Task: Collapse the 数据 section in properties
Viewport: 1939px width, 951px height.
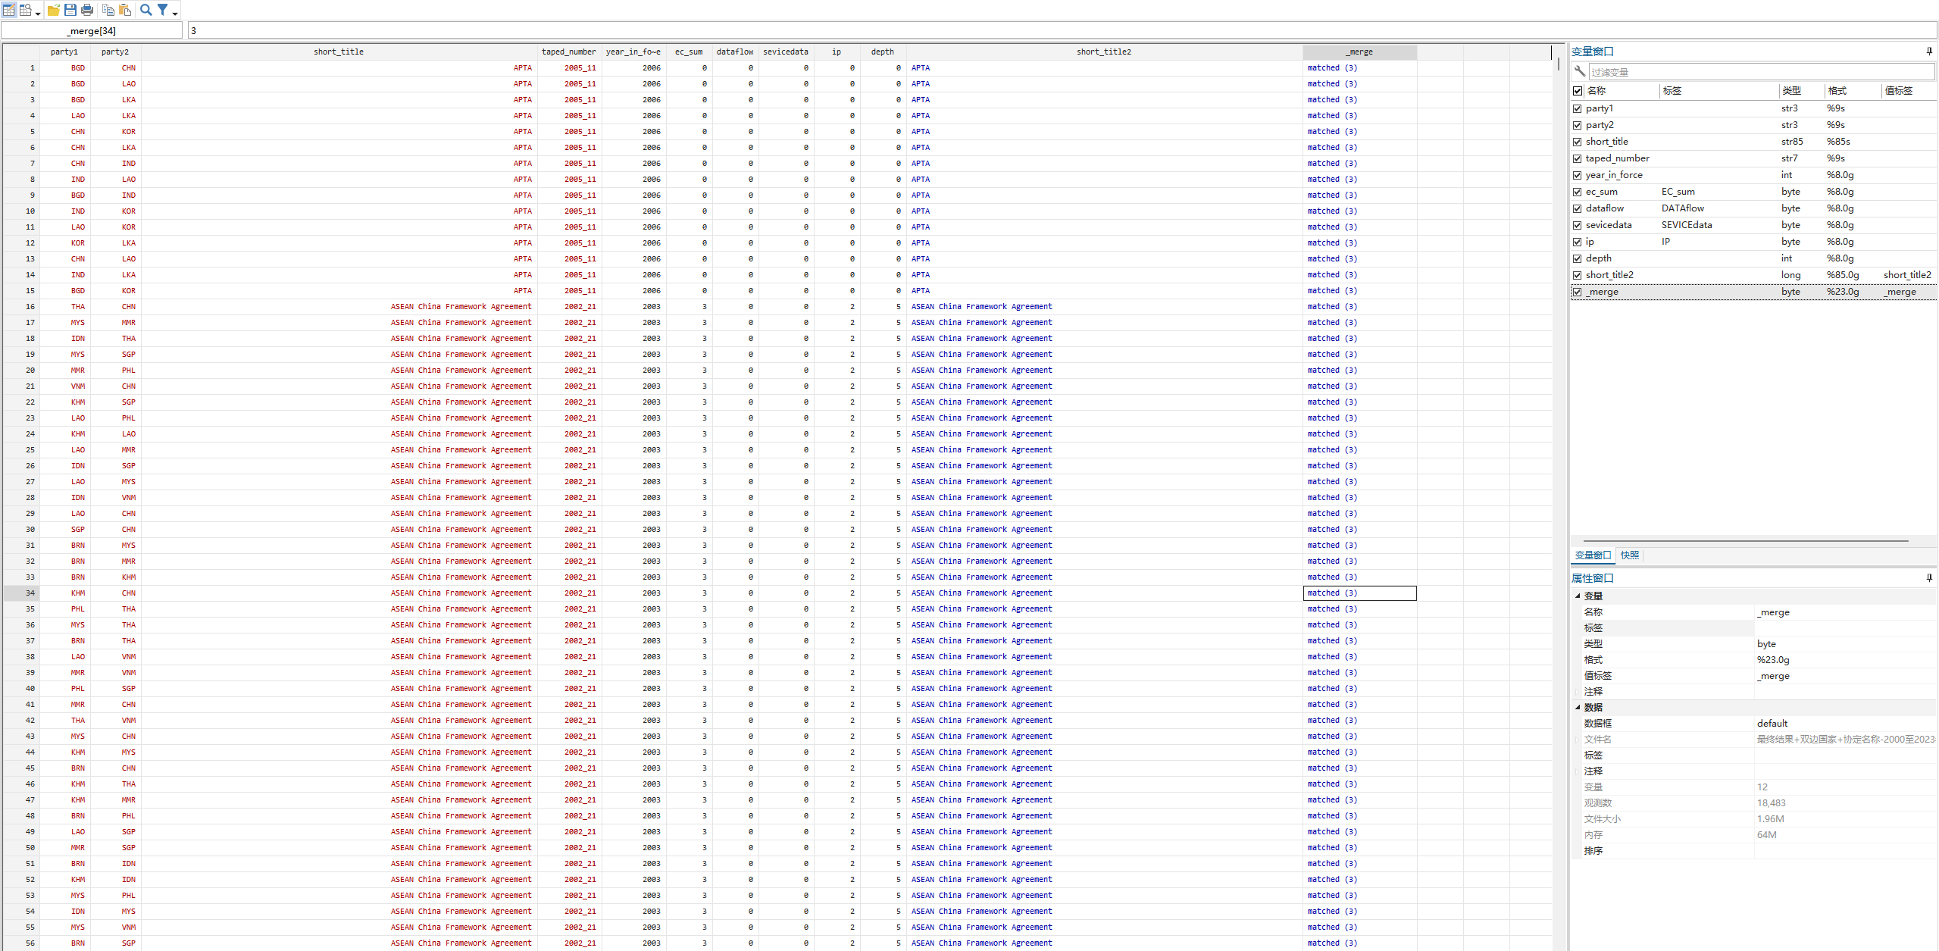Action: [x=1578, y=707]
